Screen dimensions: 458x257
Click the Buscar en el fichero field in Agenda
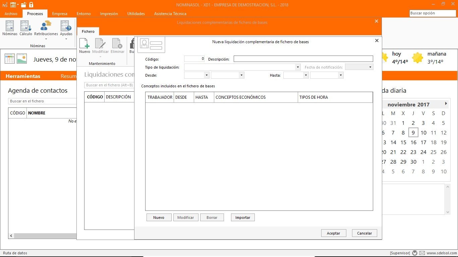click(x=42, y=101)
